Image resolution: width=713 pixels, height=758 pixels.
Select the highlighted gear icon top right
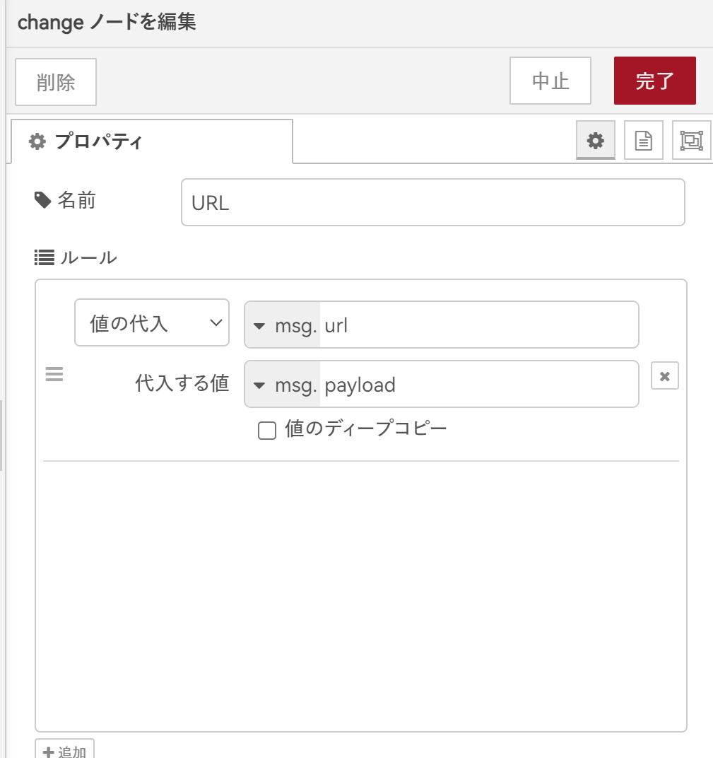(x=594, y=140)
